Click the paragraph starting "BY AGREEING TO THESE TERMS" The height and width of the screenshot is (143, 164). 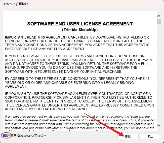pos(77,83)
